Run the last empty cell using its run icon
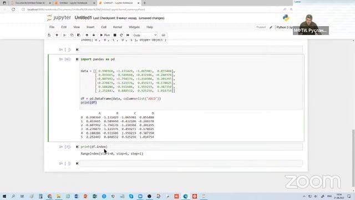355x200 pixels. 77,163
